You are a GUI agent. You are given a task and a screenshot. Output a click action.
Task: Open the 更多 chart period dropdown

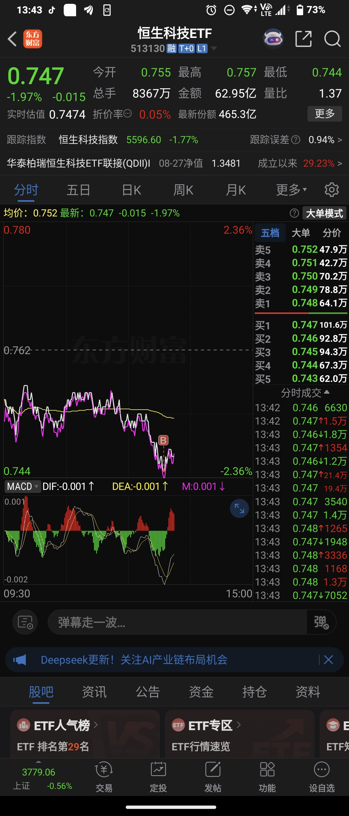291,190
